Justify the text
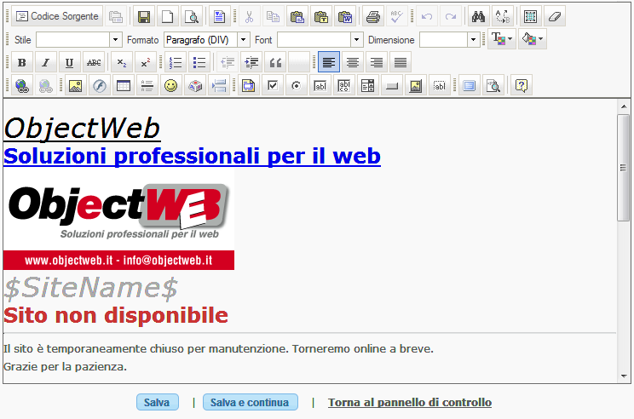This screenshot has height=419, width=634. [x=401, y=62]
